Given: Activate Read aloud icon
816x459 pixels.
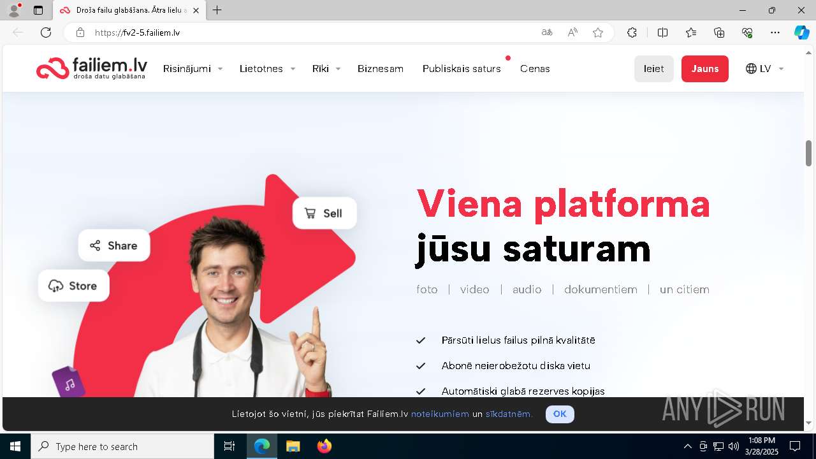Looking at the screenshot, I should tap(572, 33).
